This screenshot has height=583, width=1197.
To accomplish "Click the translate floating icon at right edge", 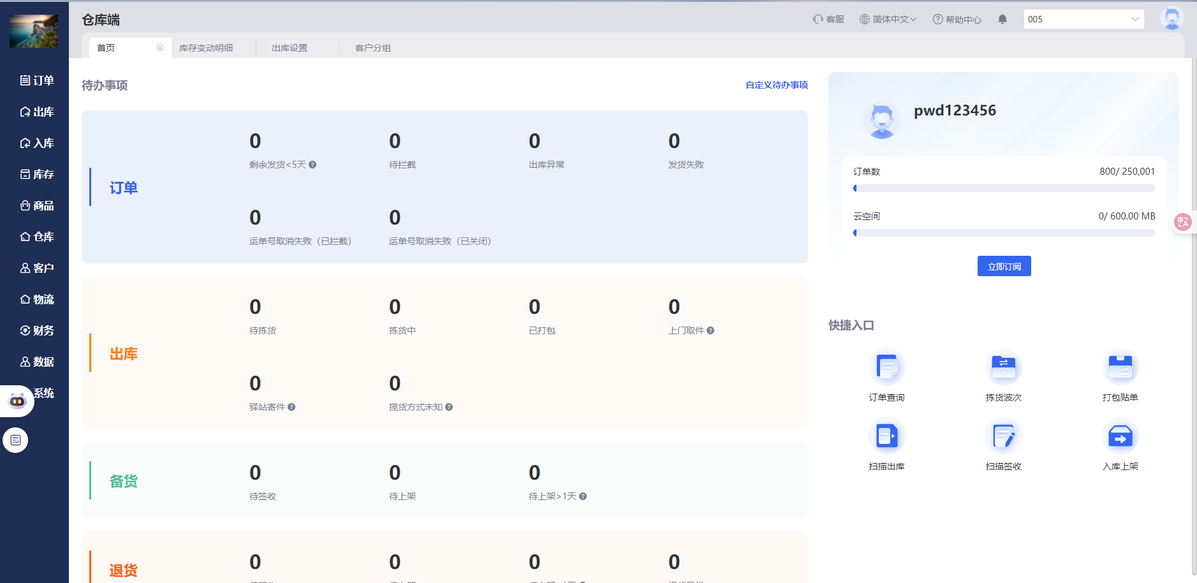I will tap(1183, 222).
